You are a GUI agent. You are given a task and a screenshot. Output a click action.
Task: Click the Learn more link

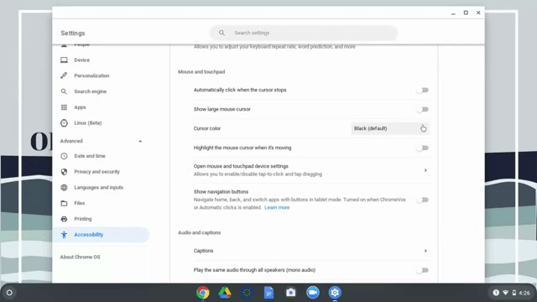click(x=277, y=207)
